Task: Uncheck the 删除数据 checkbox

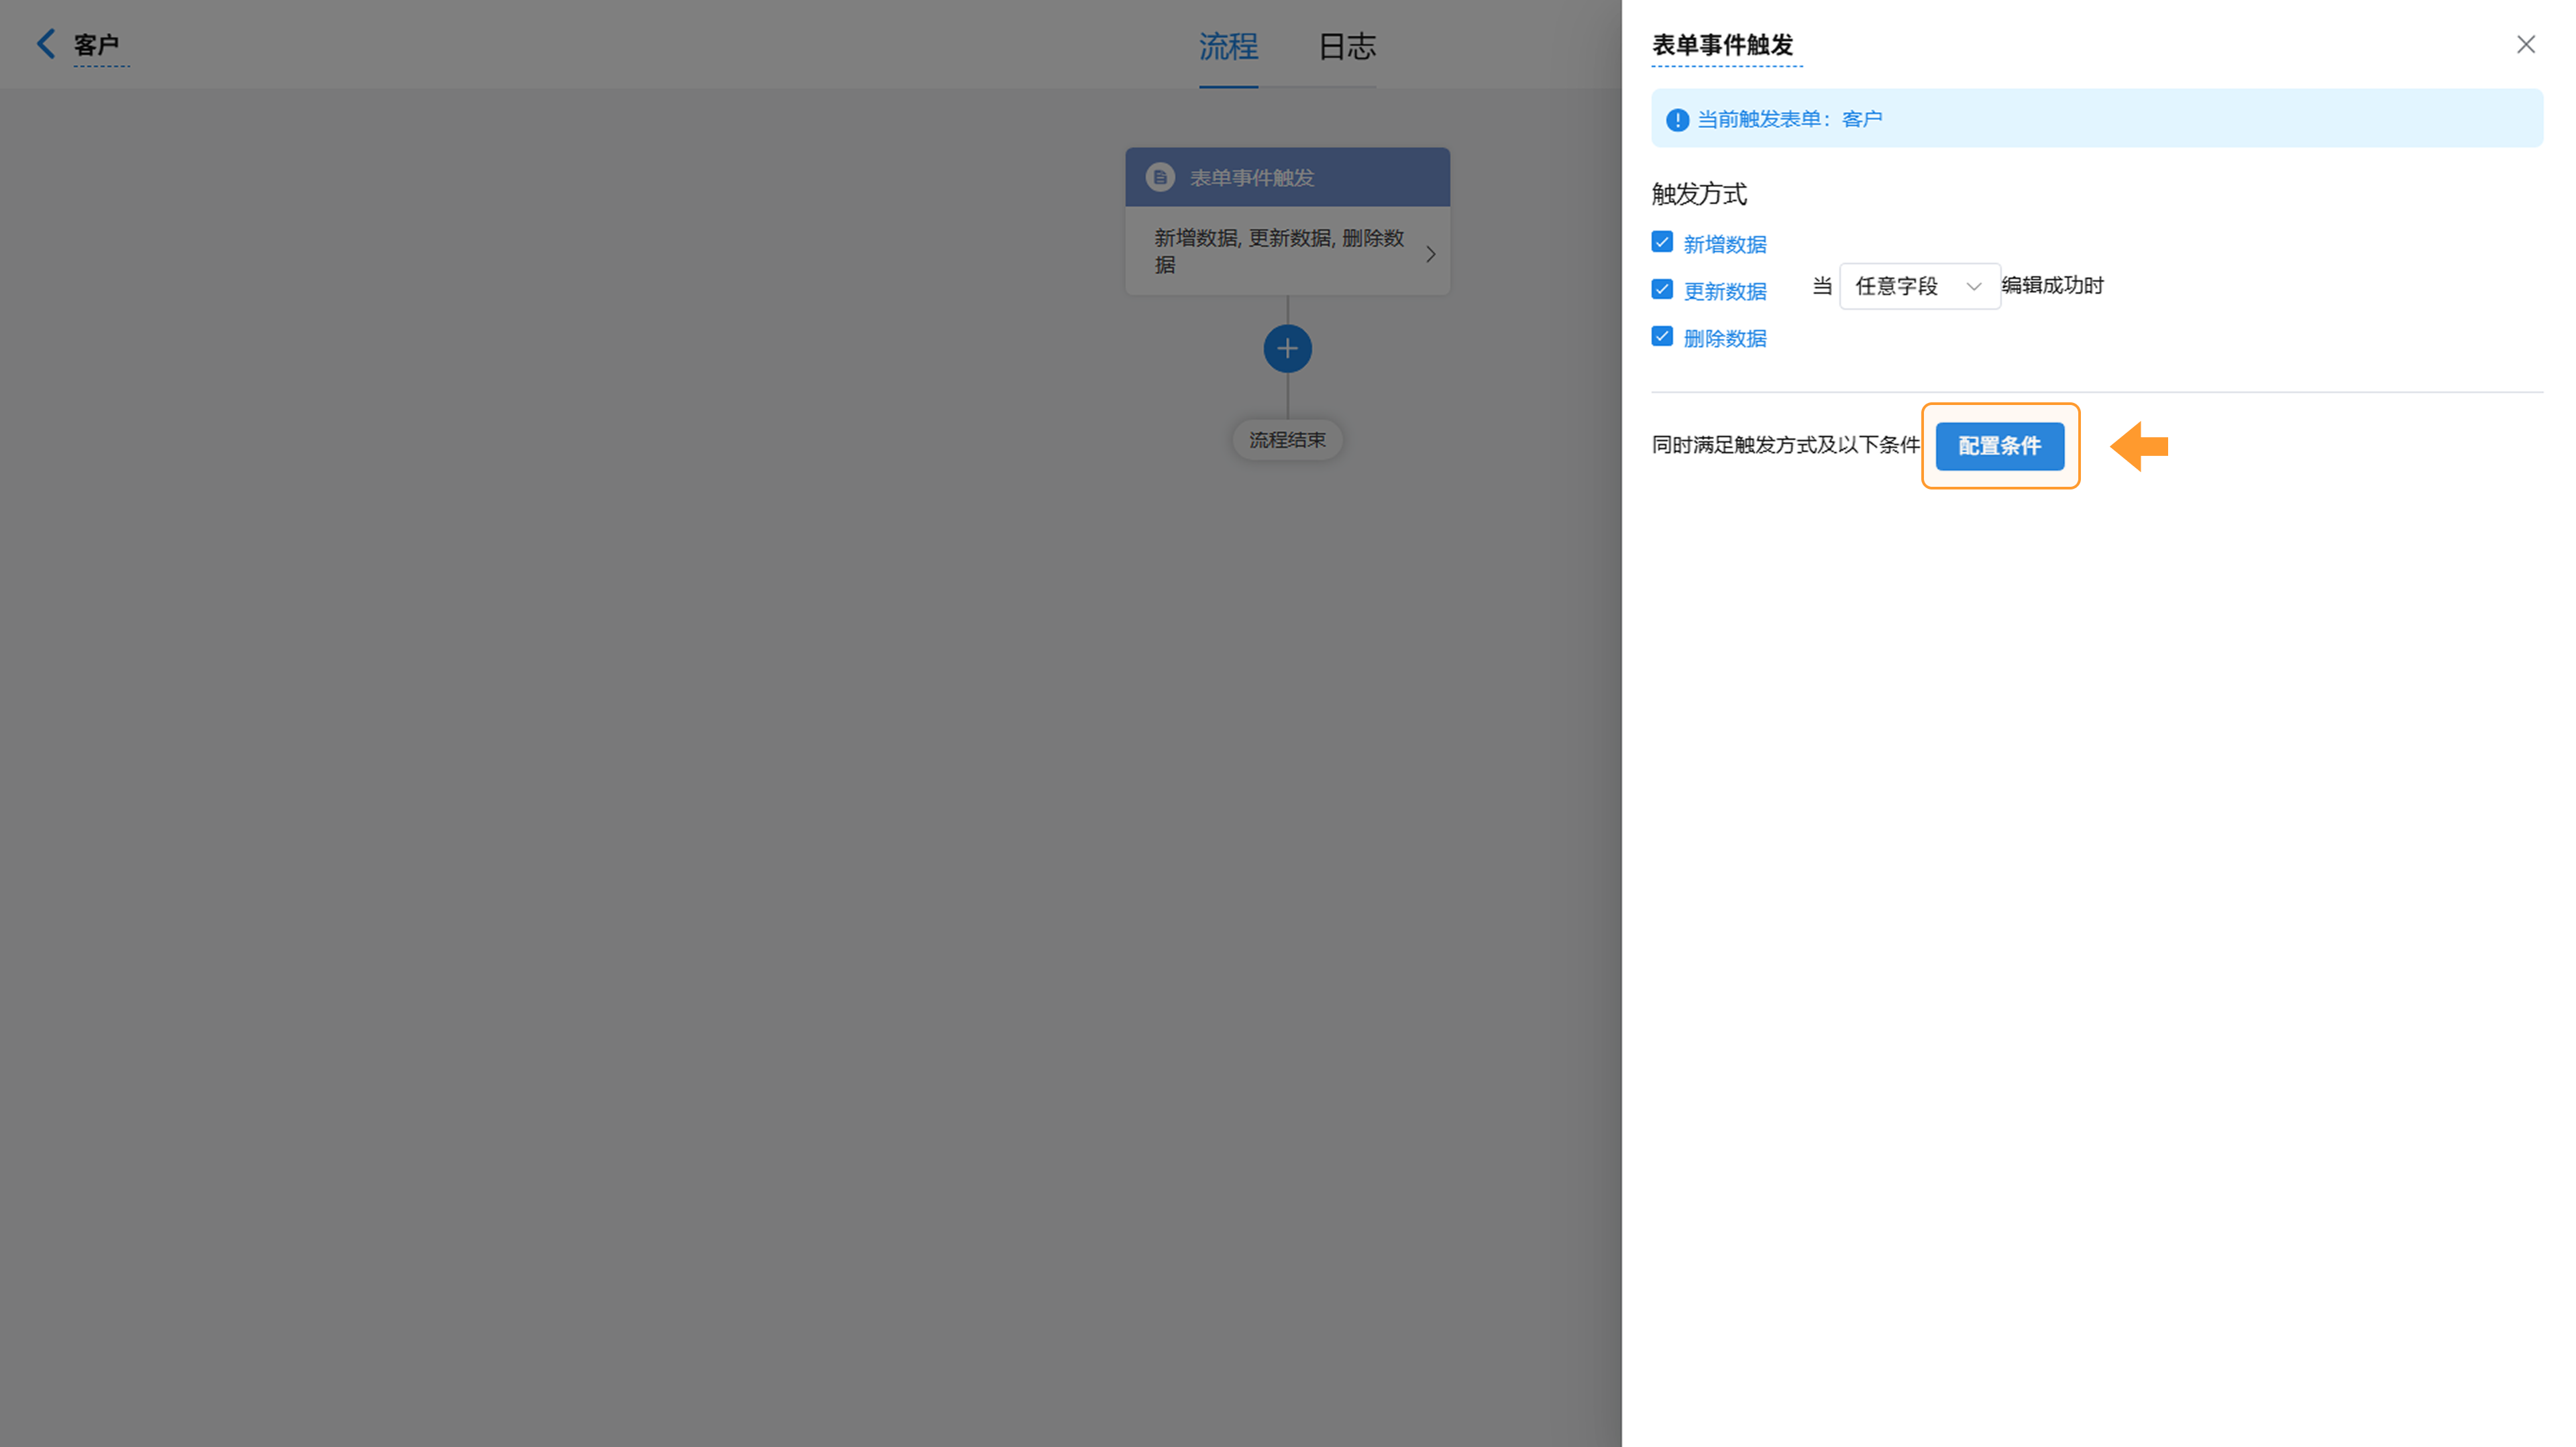Action: (x=1662, y=337)
